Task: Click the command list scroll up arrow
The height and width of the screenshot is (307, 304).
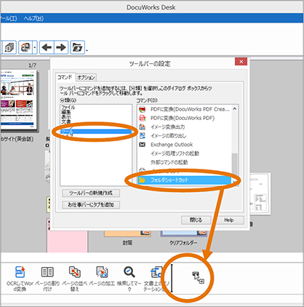Action: point(235,109)
